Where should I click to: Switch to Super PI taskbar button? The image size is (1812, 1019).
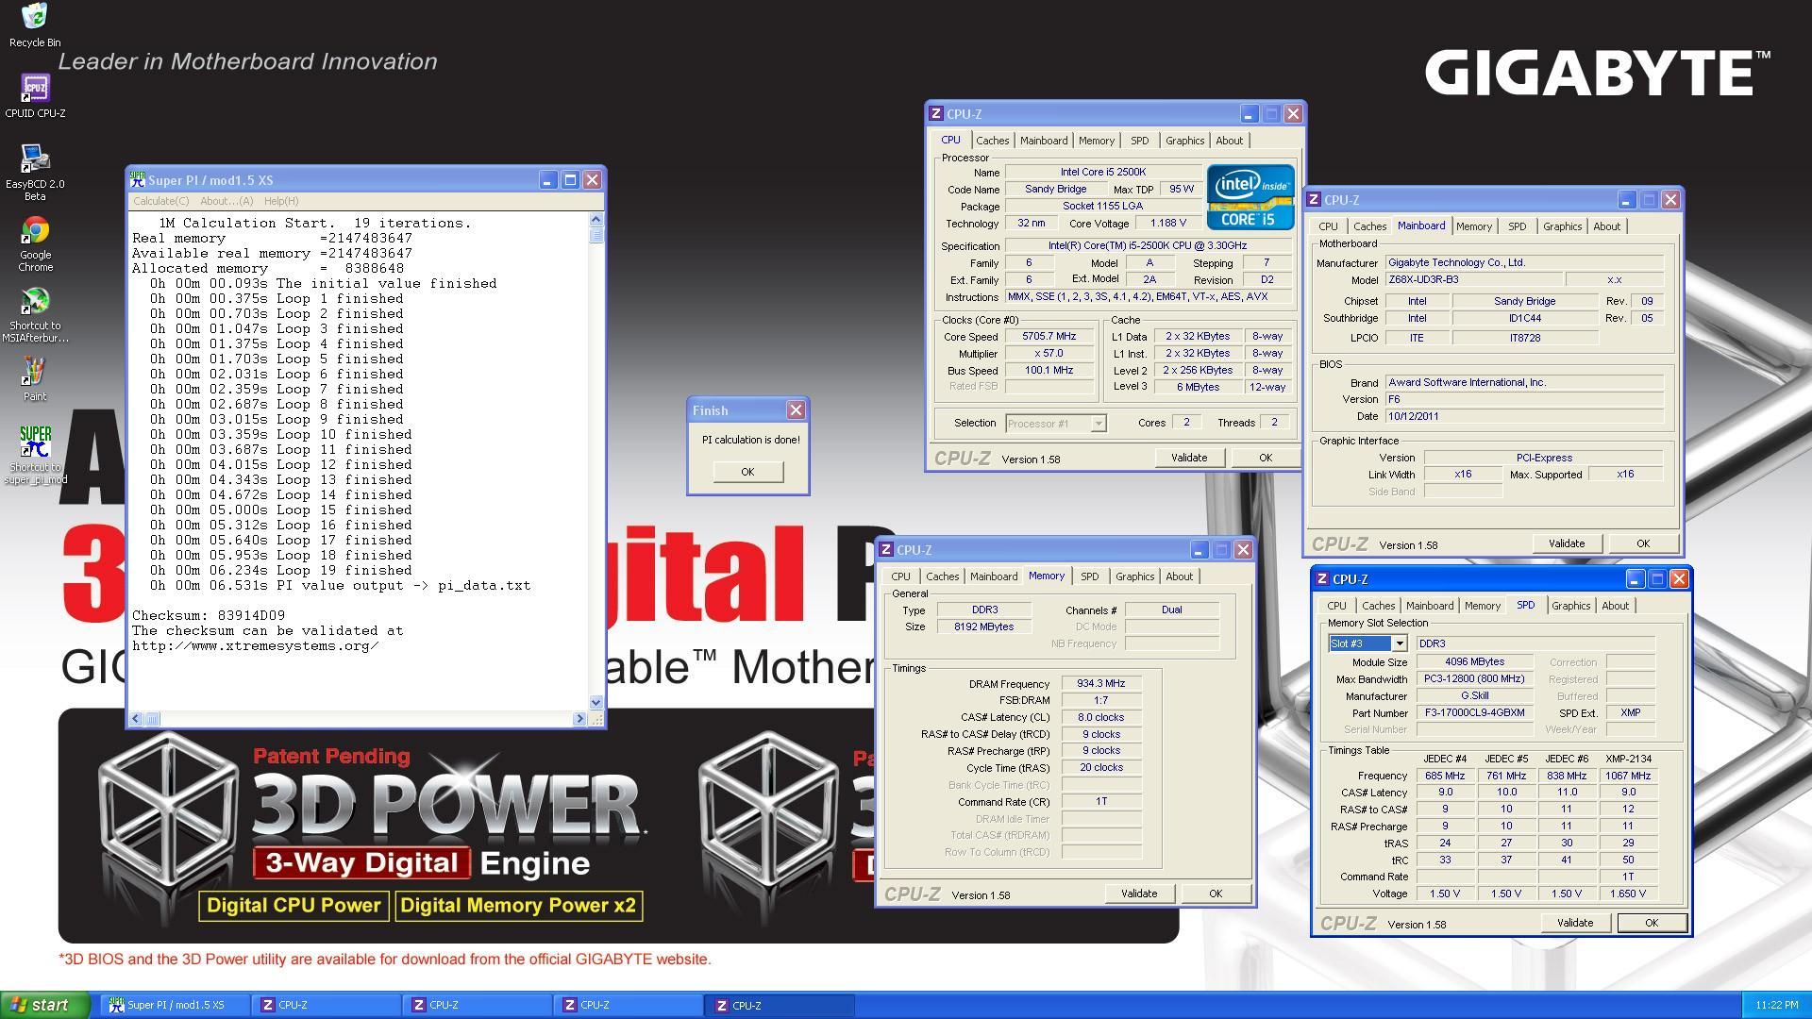click(x=175, y=1005)
